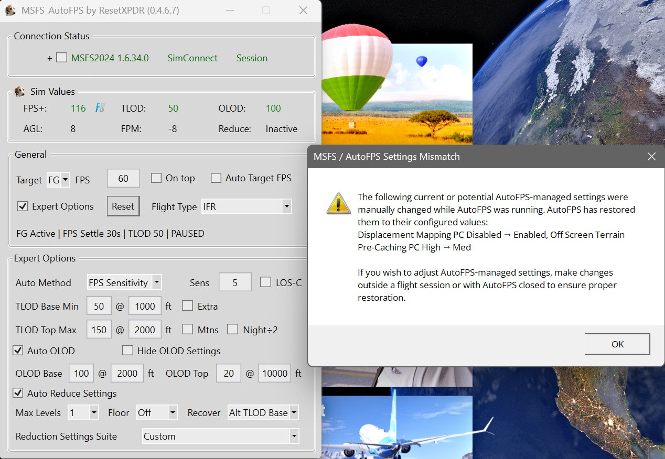Click the warning icon in mismatch dialog

click(338, 203)
